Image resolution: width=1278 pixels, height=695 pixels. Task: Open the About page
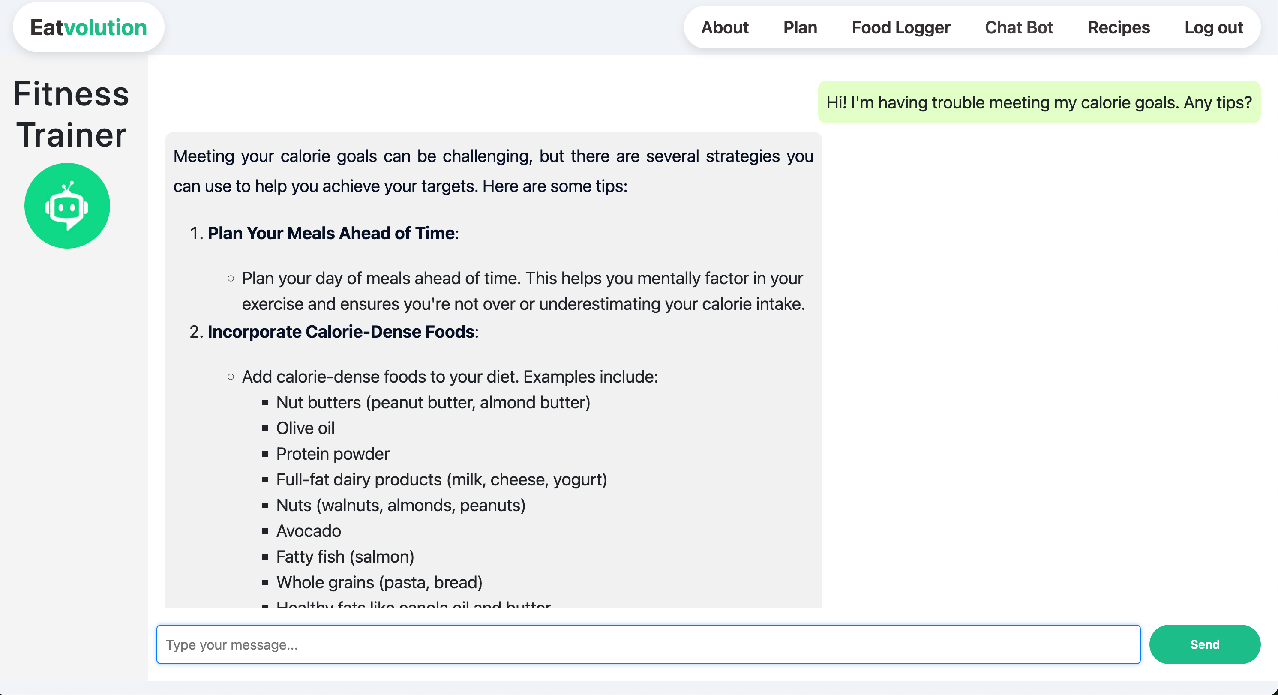pyautogui.click(x=724, y=27)
